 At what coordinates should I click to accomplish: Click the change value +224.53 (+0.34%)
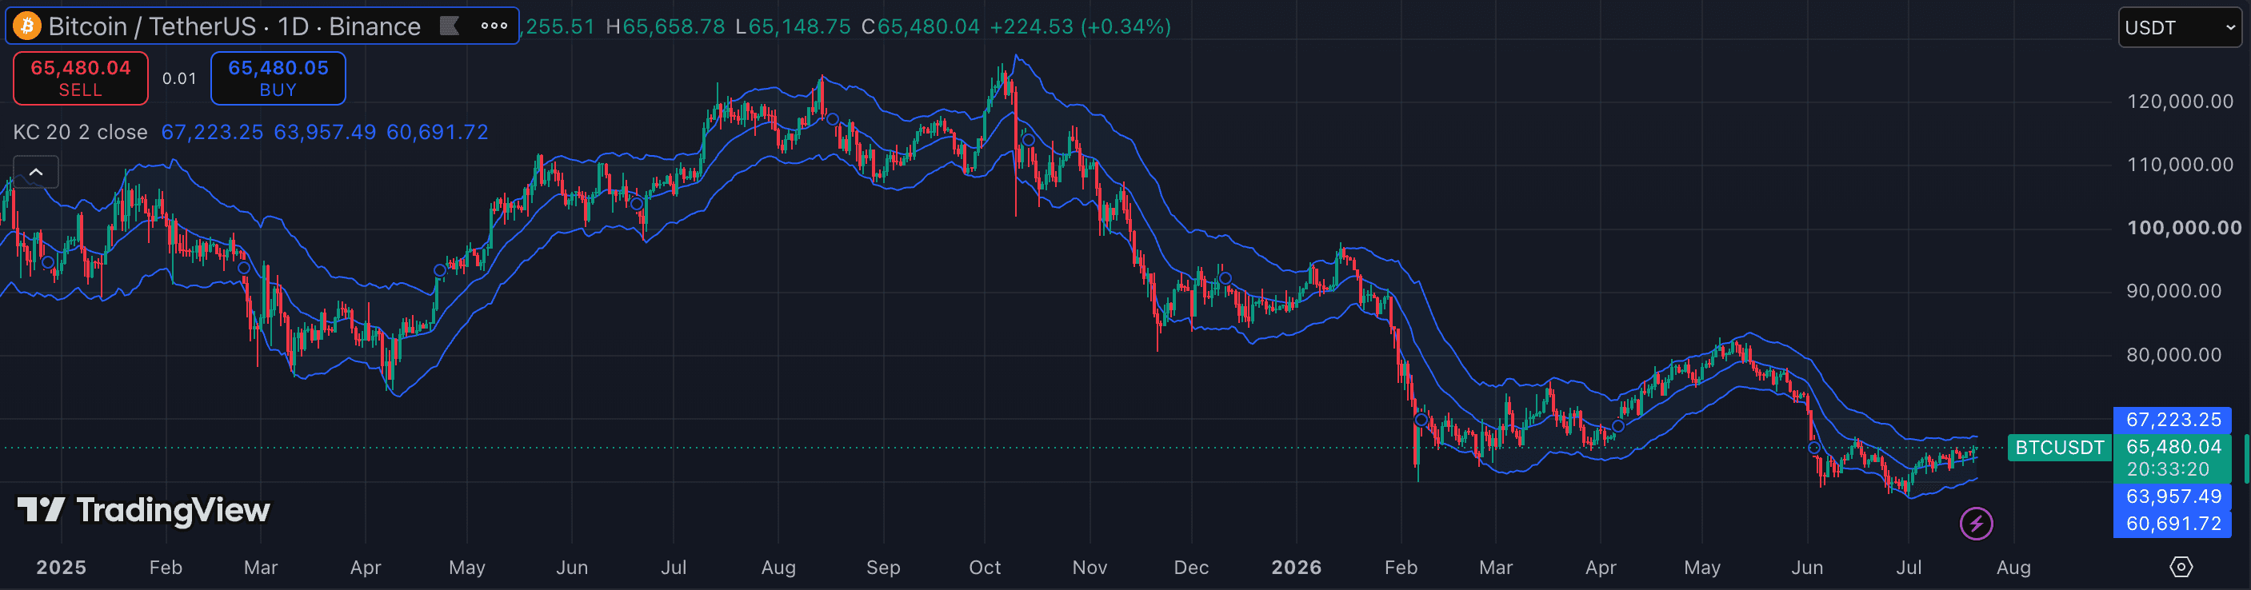coord(1080,26)
